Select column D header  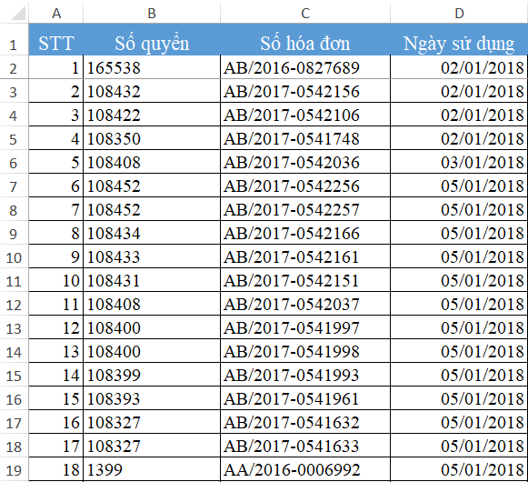pos(459,13)
